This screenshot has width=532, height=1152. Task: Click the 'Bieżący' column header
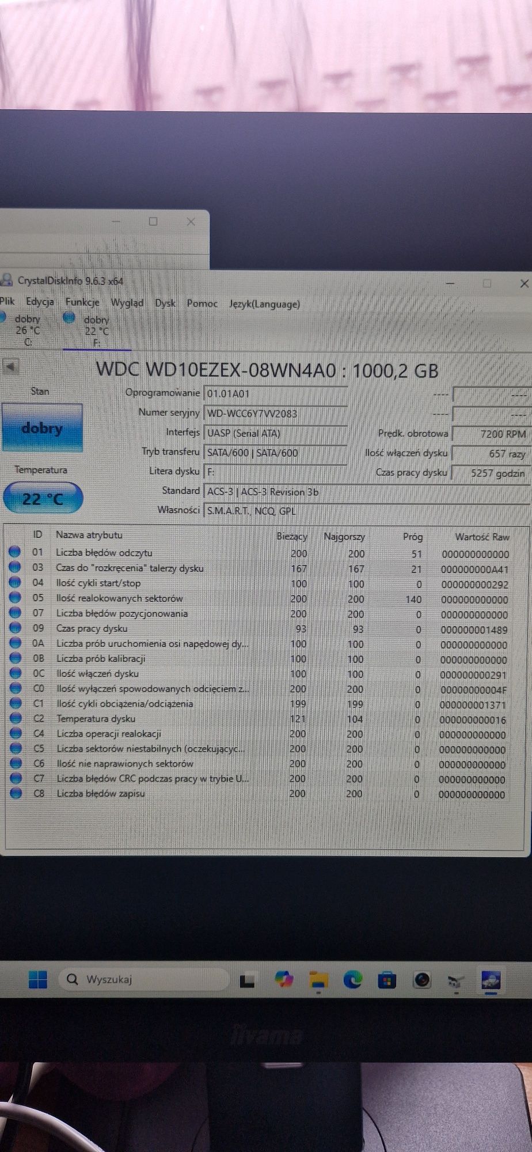292,536
